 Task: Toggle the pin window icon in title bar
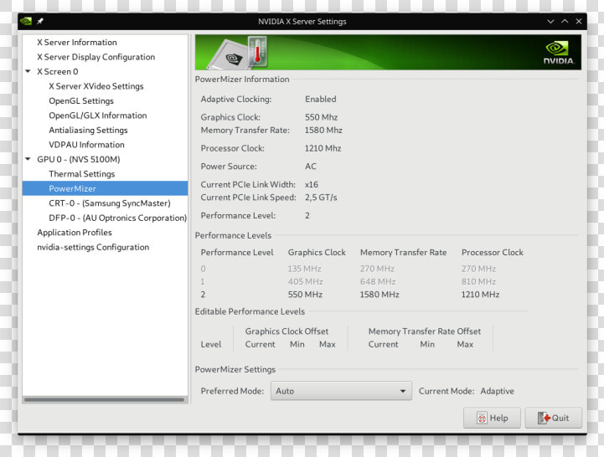(x=40, y=21)
